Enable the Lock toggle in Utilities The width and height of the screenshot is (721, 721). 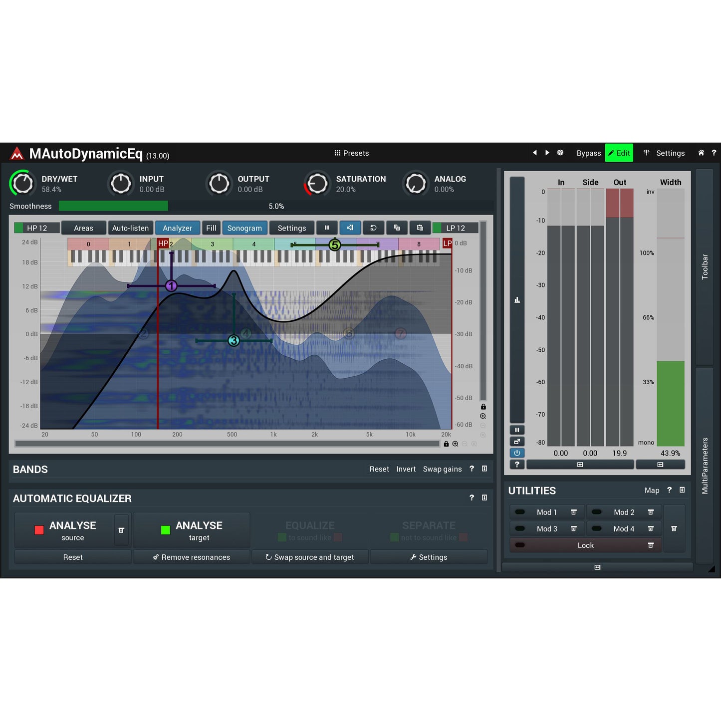pos(519,545)
